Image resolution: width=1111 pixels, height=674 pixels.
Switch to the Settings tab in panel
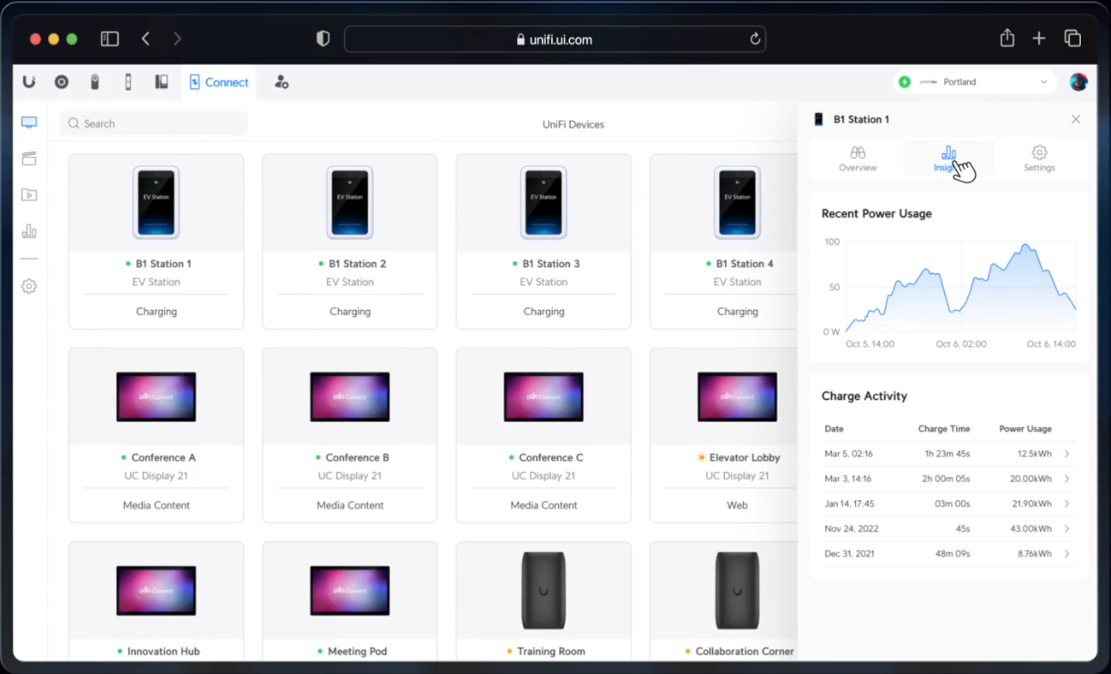pyautogui.click(x=1039, y=158)
